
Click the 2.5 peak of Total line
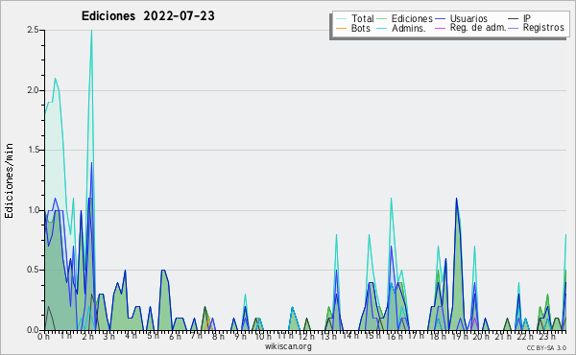pyautogui.click(x=91, y=31)
